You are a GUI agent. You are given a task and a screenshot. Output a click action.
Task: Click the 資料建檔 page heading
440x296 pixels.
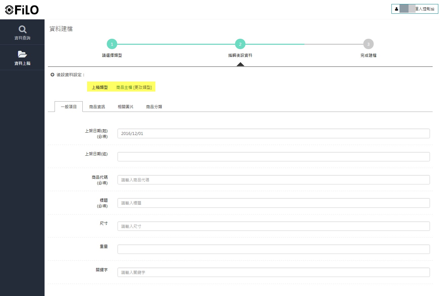point(61,29)
